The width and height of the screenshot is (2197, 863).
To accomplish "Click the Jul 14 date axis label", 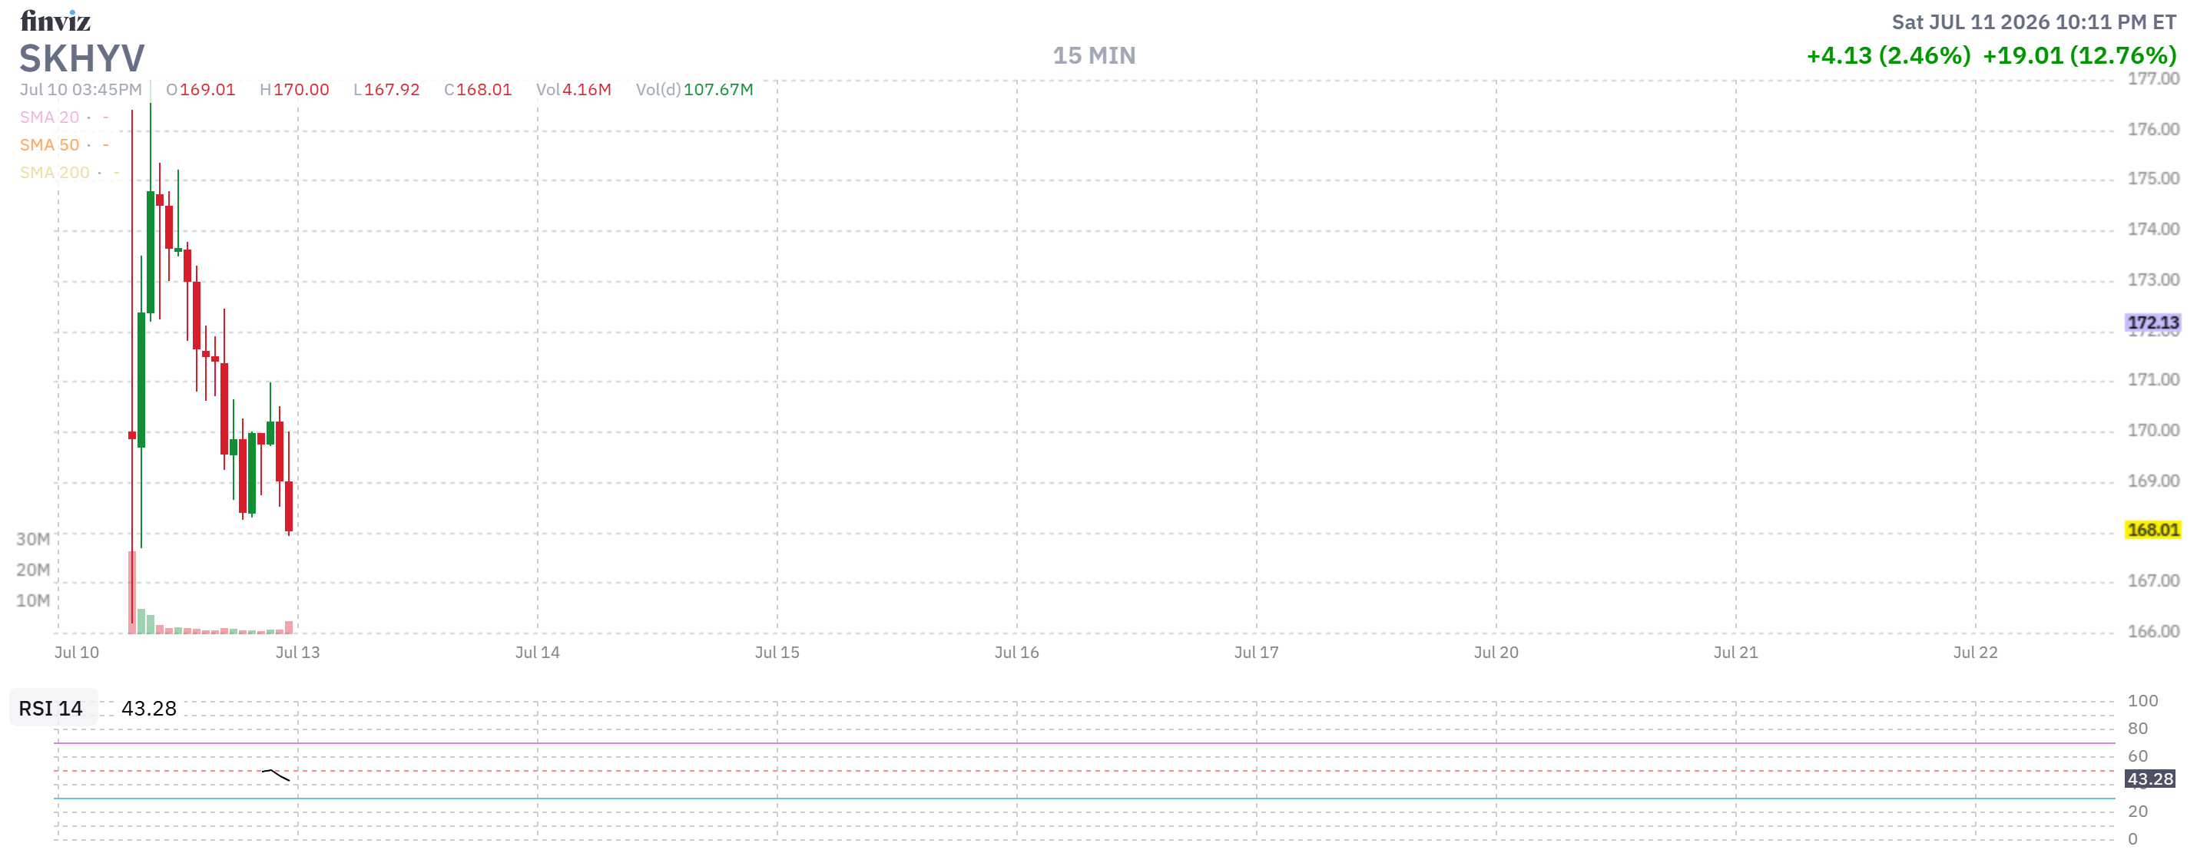I will [x=537, y=653].
